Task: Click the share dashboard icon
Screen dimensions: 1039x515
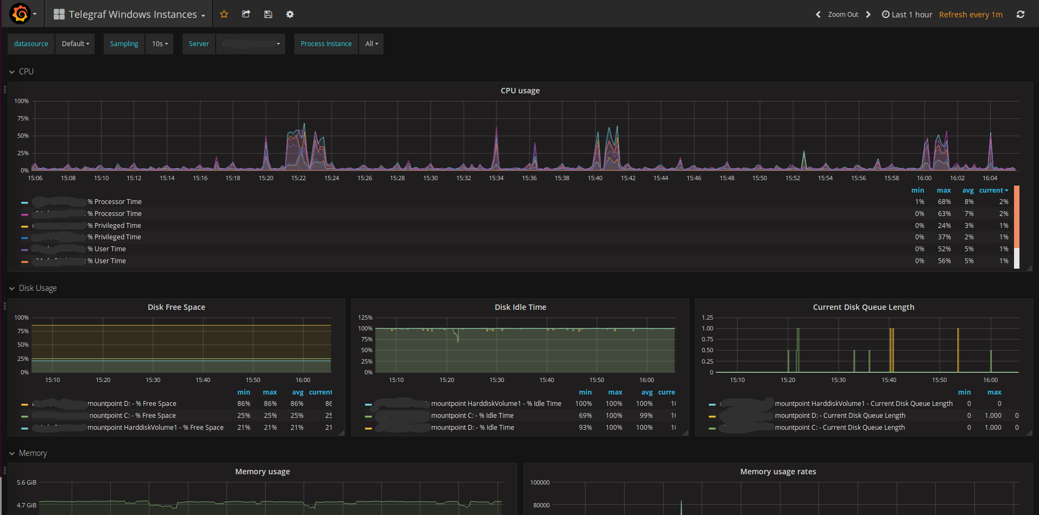Action: point(246,15)
